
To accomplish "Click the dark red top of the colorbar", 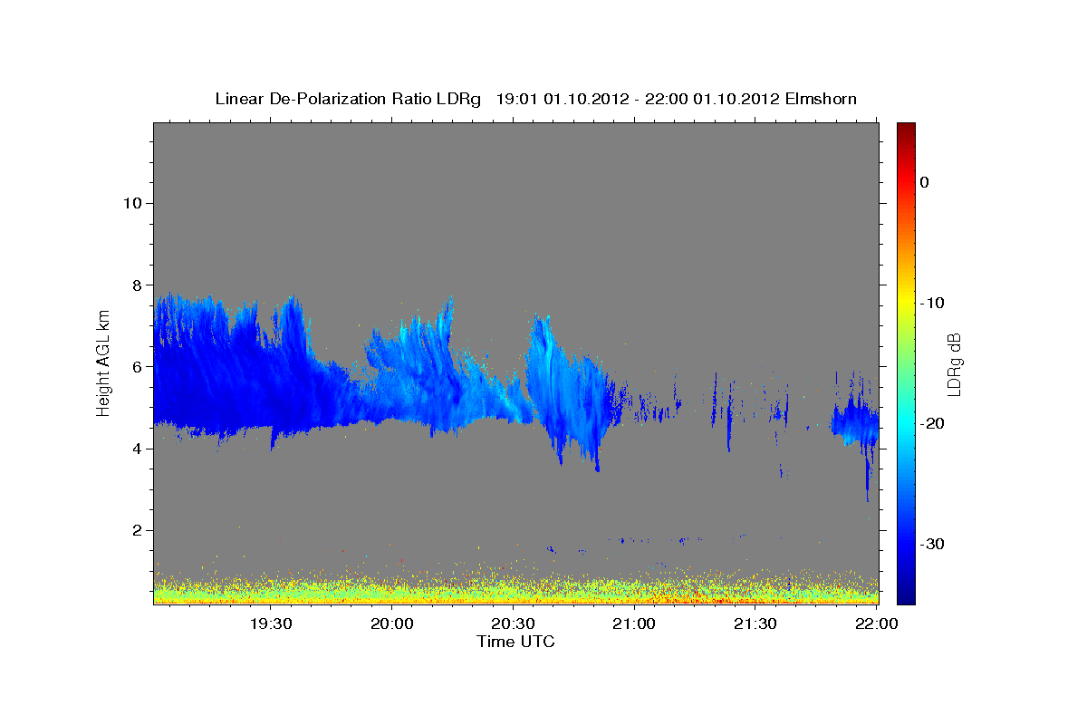I will pyautogui.click(x=906, y=130).
